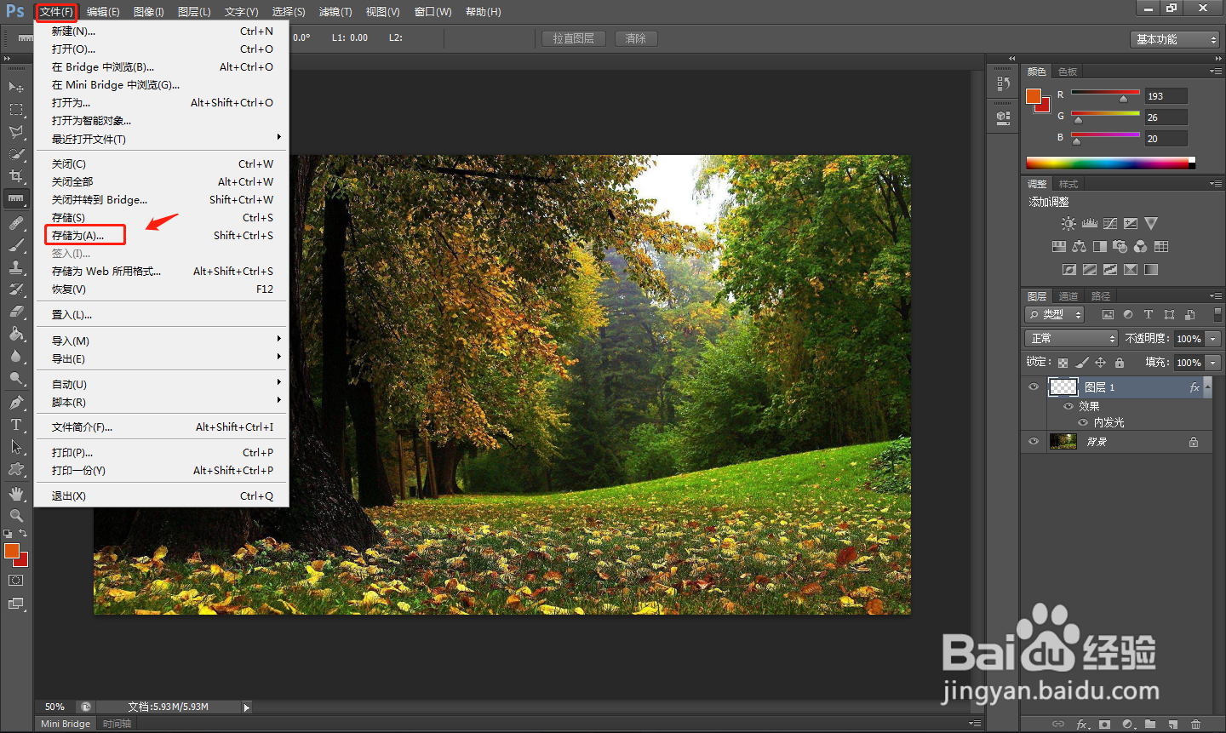Select the Paint Bucket tool
The width and height of the screenshot is (1226, 733).
[x=15, y=334]
